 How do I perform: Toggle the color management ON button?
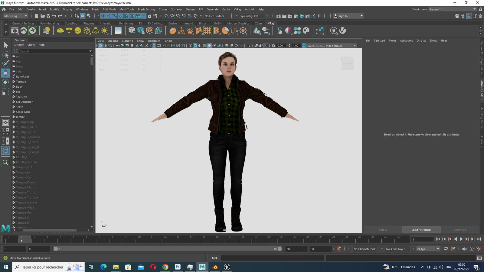coord(304,46)
